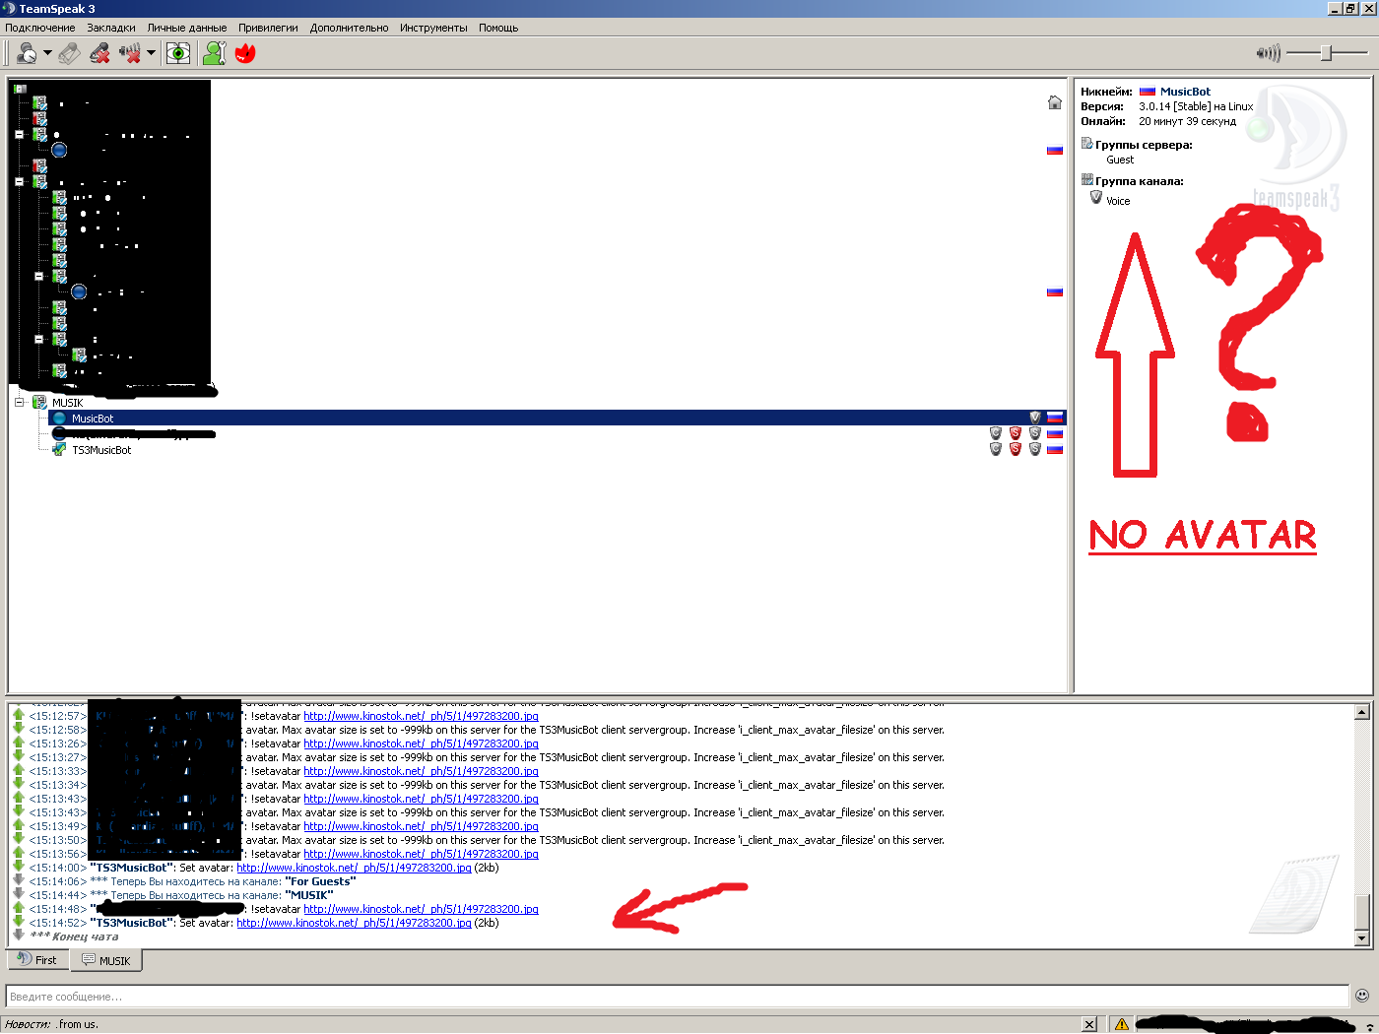This screenshot has height=1034, width=1379.
Task: Click the home default-channel icon
Action: (x=1055, y=102)
